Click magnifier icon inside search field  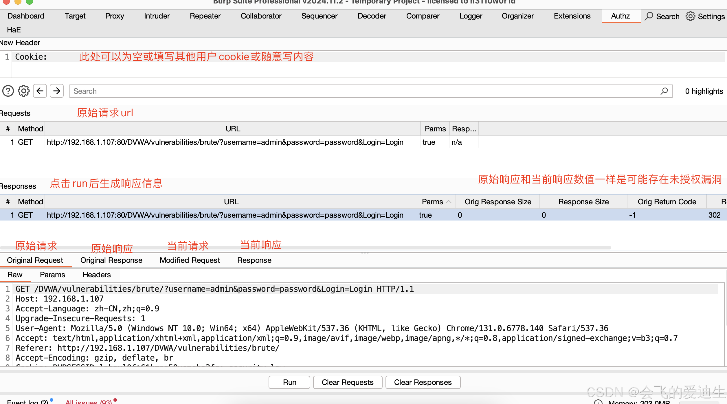664,91
